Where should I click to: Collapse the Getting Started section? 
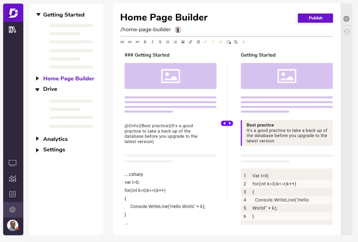pyautogui.click(x=38, y=15)
